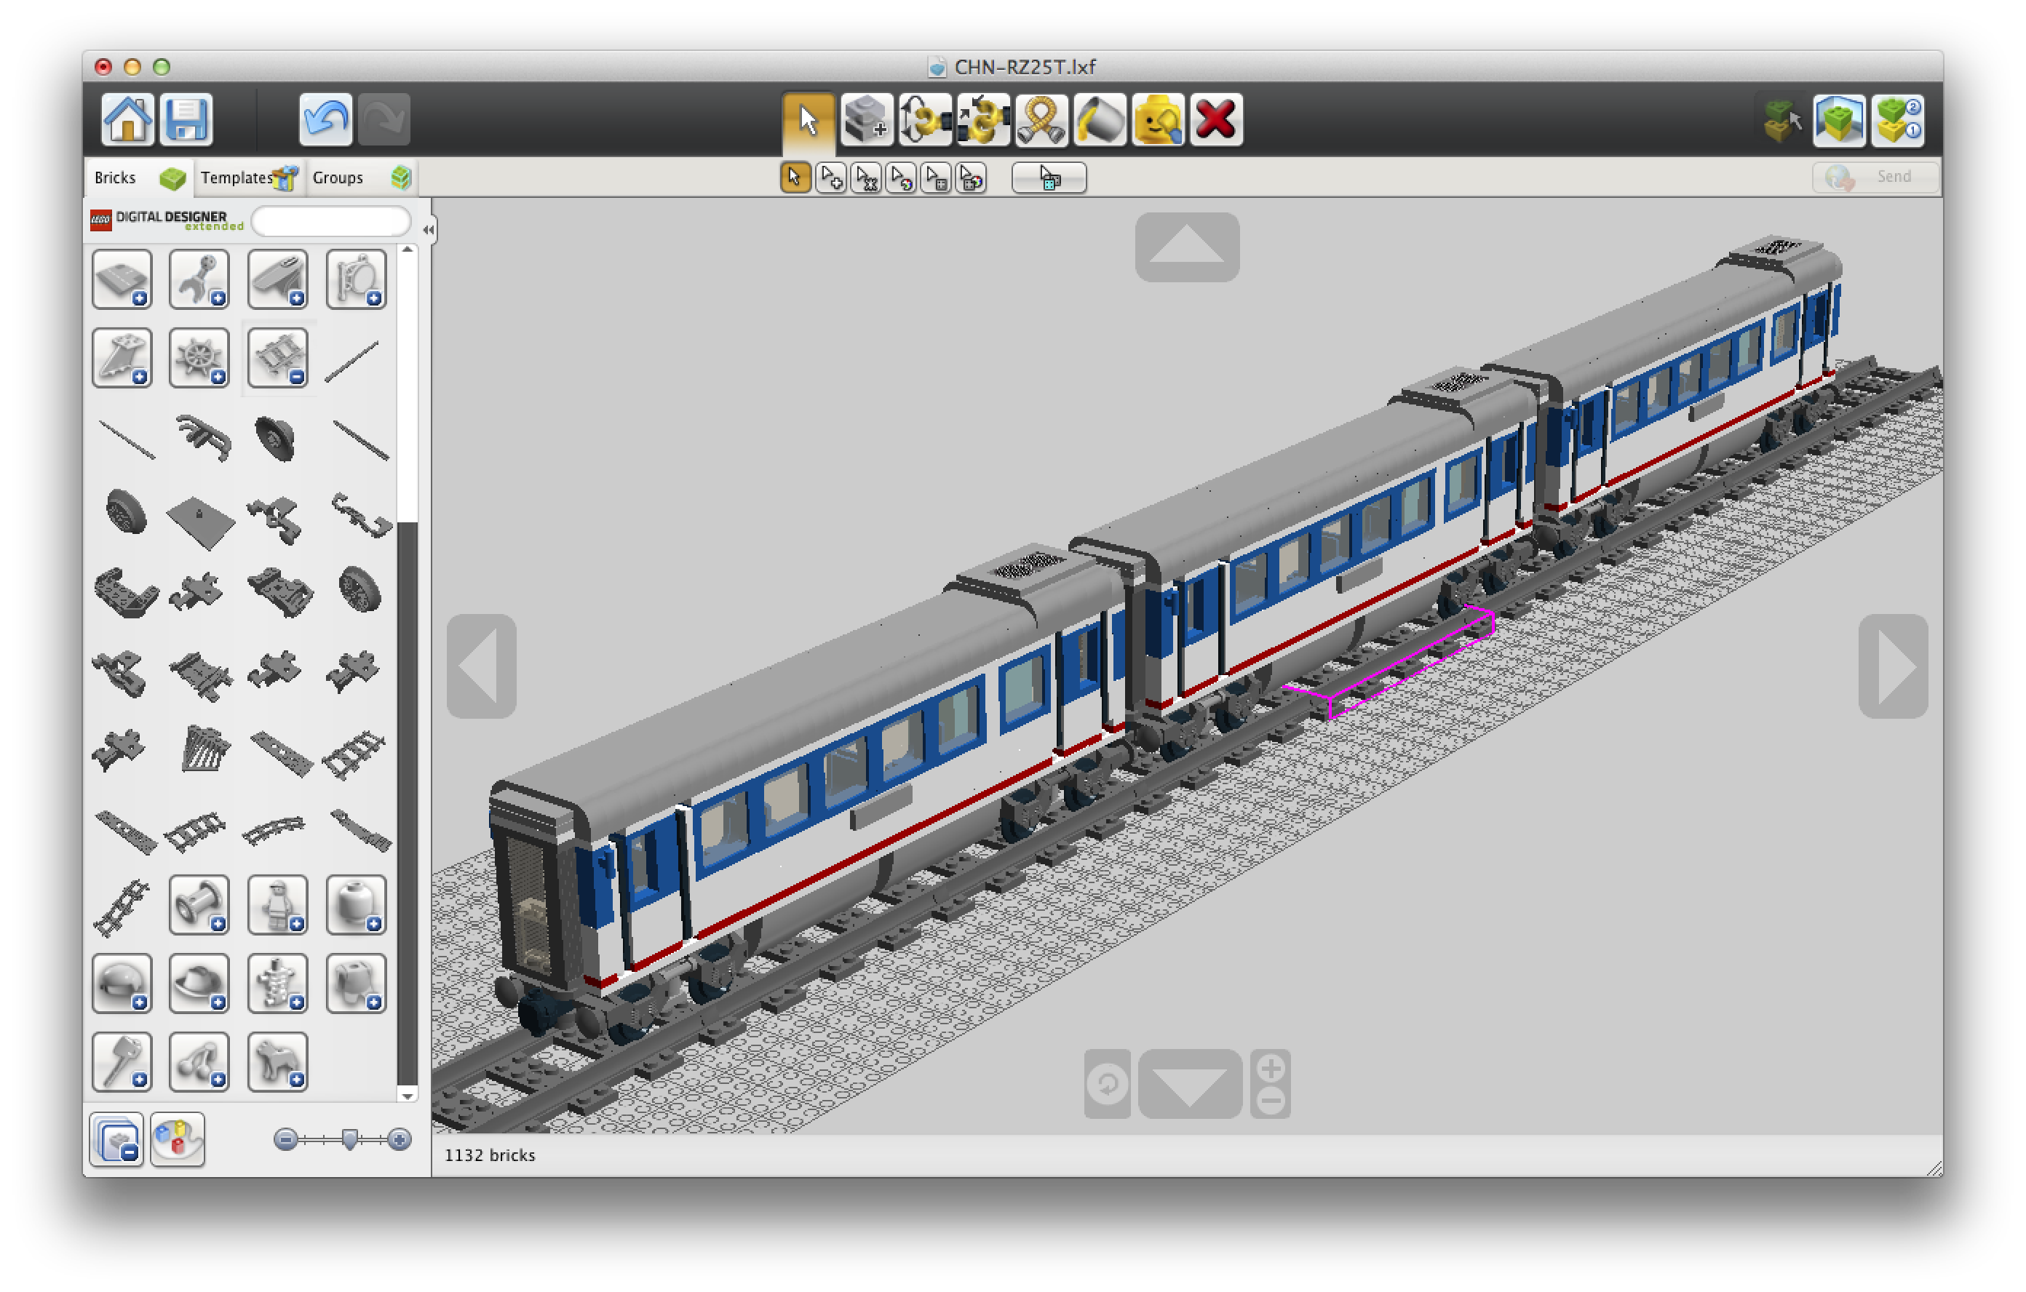
Task: Toggle the multiple selection cursor tool
Action: (831, 178)
